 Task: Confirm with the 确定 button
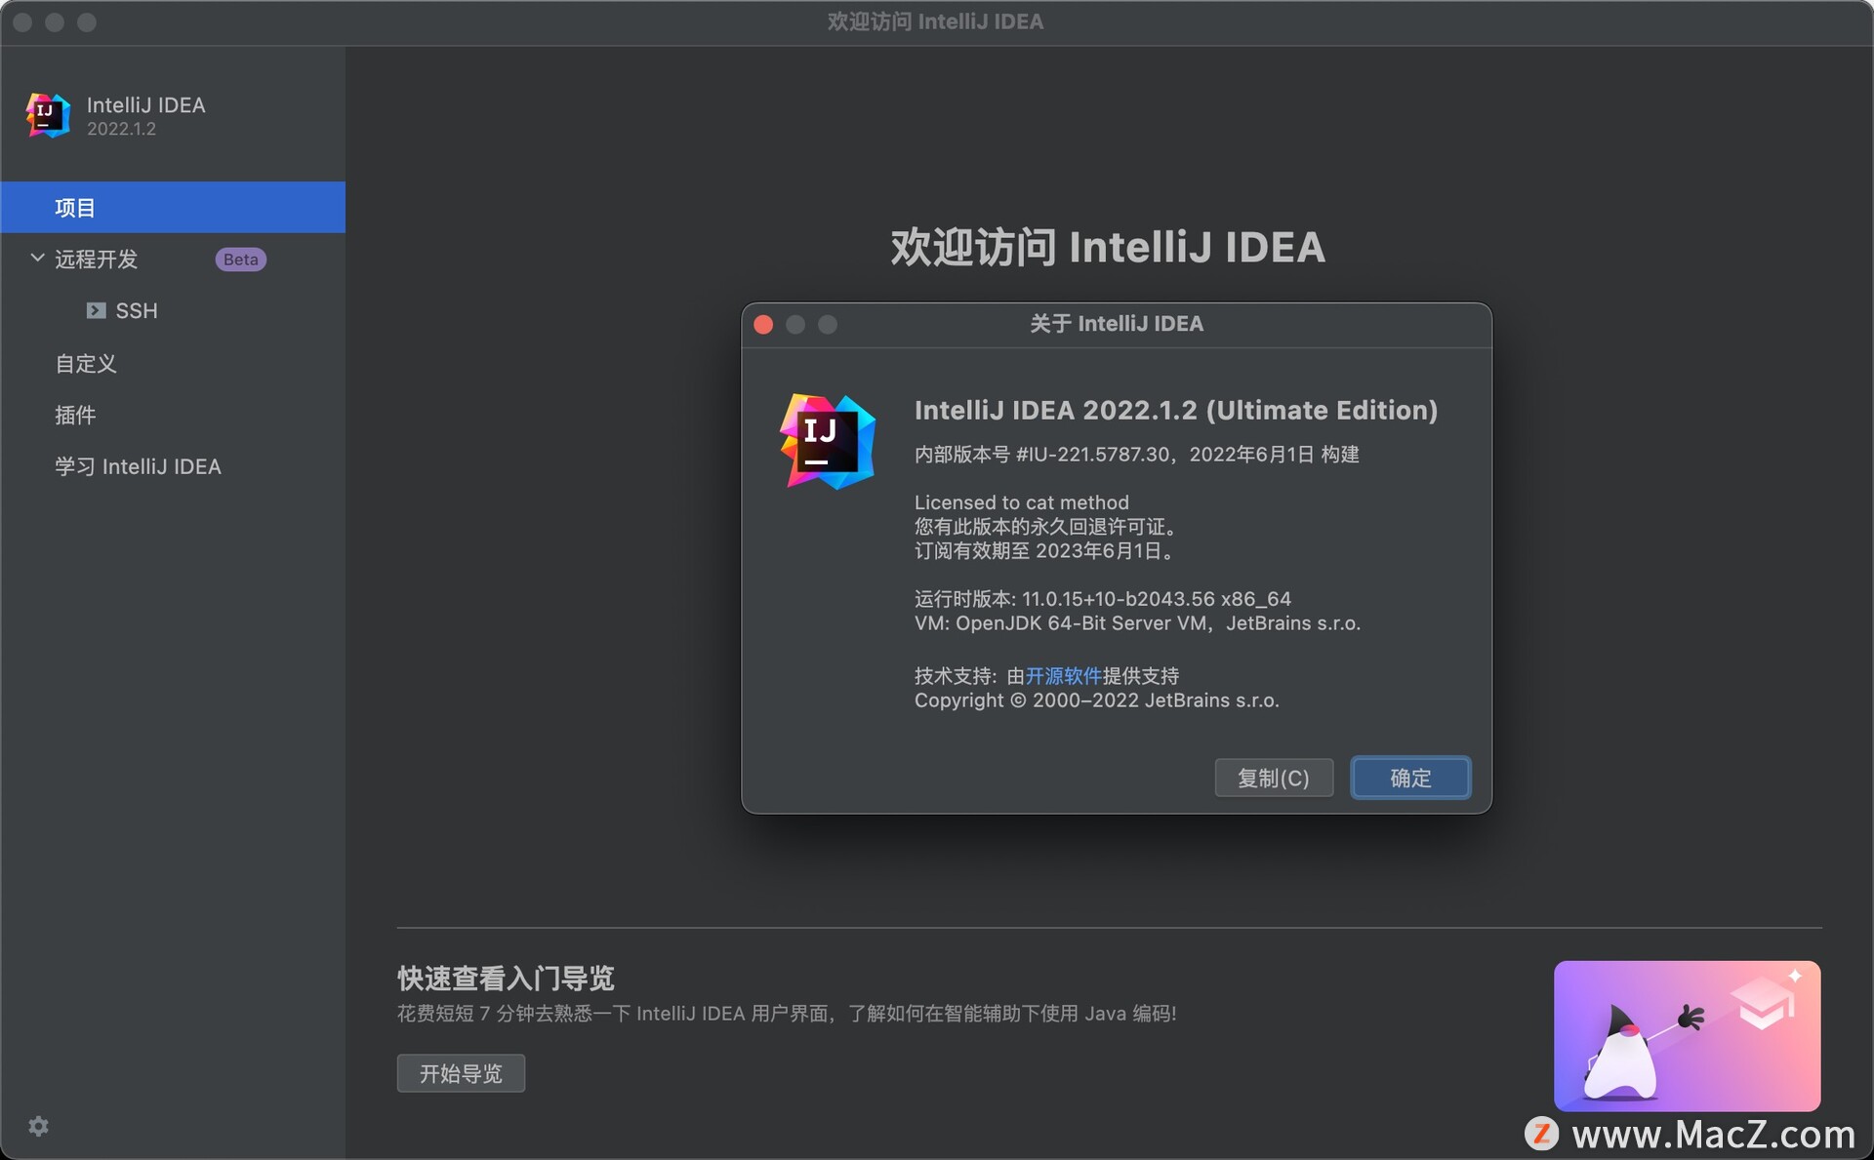(x=1410, y=778)
